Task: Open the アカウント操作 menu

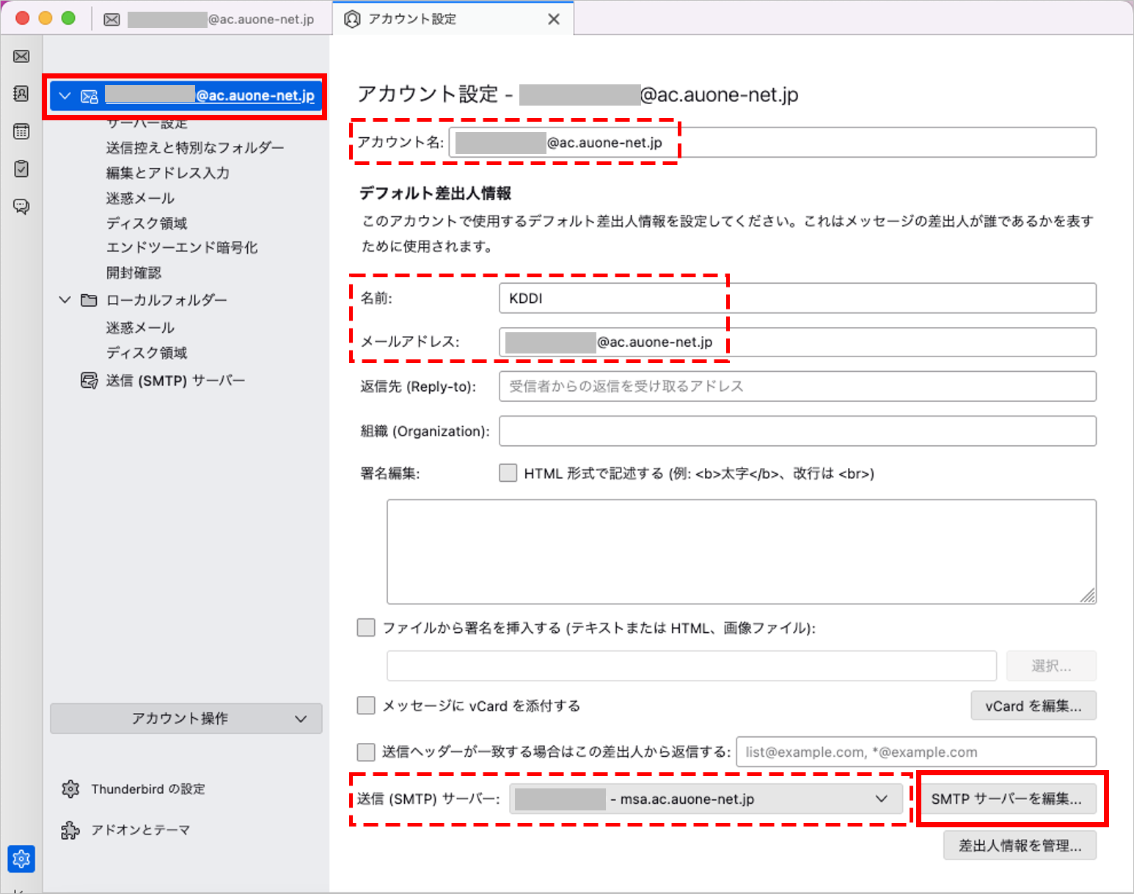Action: (x=186, y=719)
